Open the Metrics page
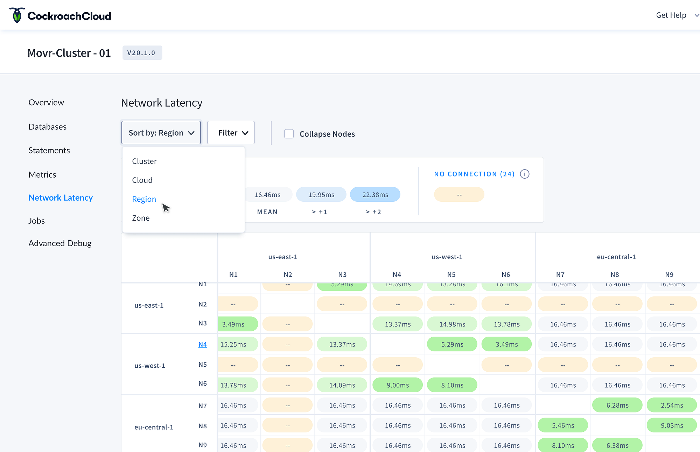Viewport: 700px width, 452px height. coord(42,174)
